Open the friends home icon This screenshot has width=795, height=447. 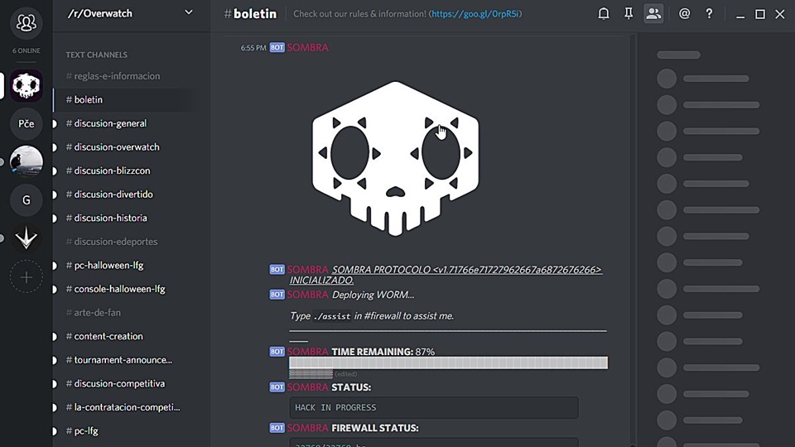(26, 23)
